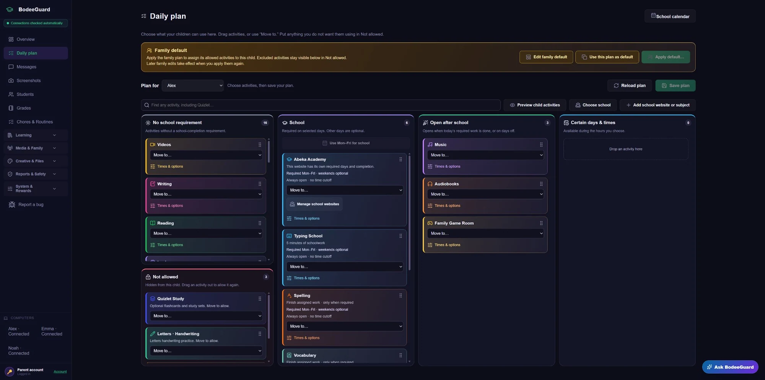Click the drag handle on Music card

[x=541, y=145]
